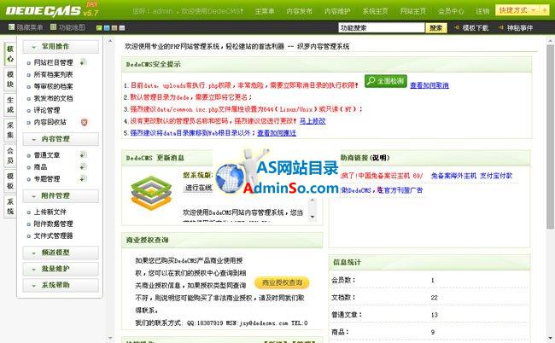555x343 pixels.
Task: Go to 网站主页 in top navigation
Action: [x=413, y=11]
